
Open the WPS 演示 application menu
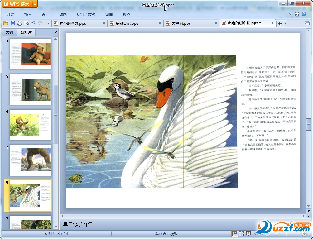(17, 4)
